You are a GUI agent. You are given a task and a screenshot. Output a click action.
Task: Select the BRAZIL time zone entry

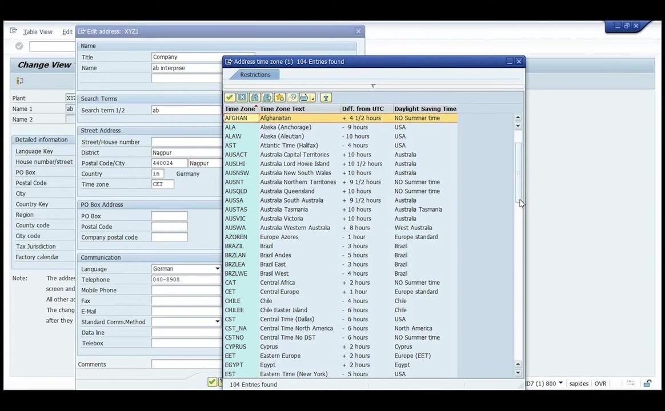[340, 246]
